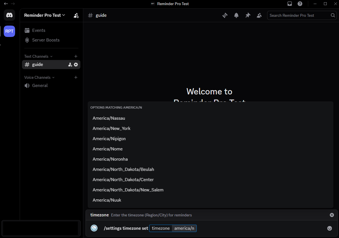Screen dimensions: 339x238
Task: Open the Reminder Pro Test server dropdown
Action: (44, 15)
